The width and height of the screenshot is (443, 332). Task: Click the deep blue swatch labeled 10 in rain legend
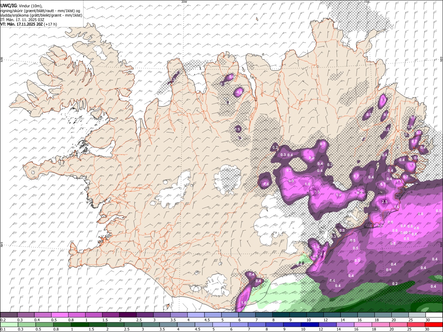click(x=309, y=324)
